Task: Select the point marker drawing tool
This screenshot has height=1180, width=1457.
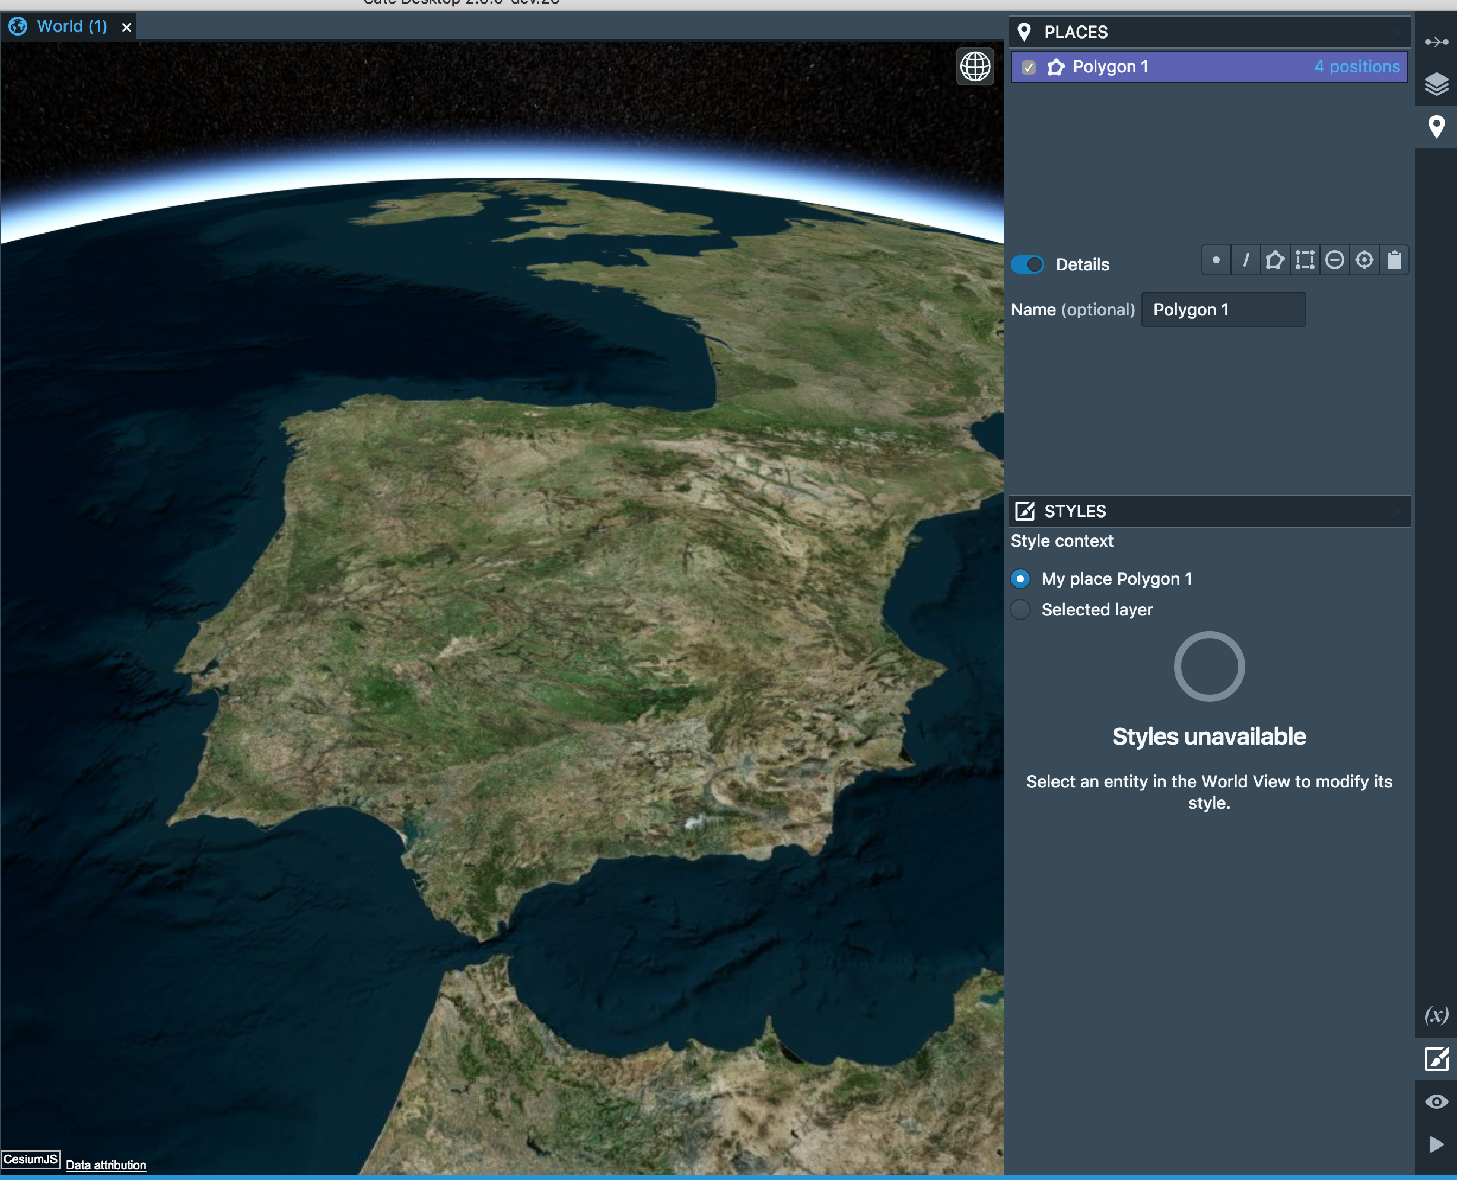Action: point(1216,260)
